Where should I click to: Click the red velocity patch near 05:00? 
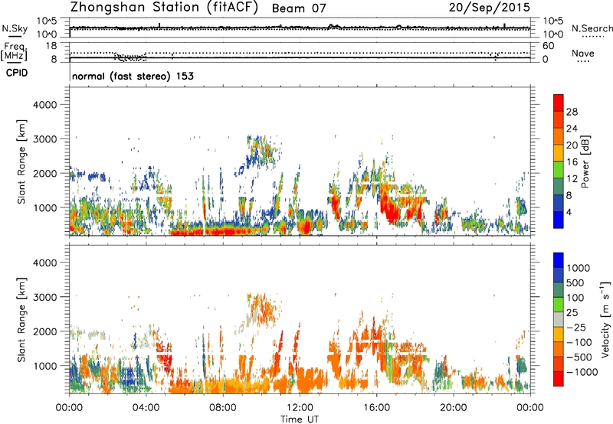point(166,355)
